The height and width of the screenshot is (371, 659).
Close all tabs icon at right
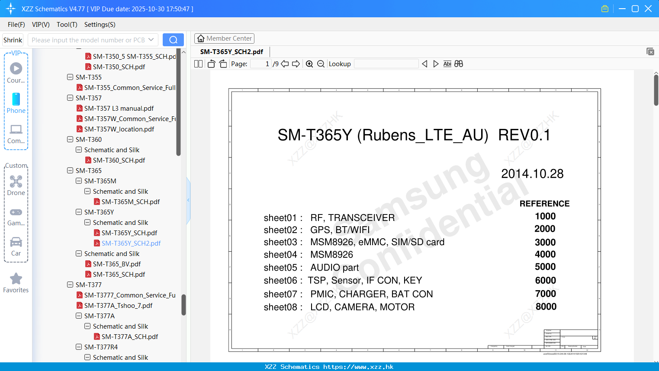[650, 51]
